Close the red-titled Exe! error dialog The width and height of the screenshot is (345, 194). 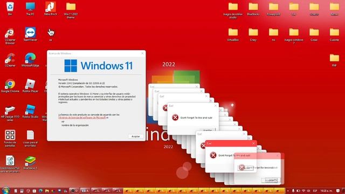[x=253, y=143]
